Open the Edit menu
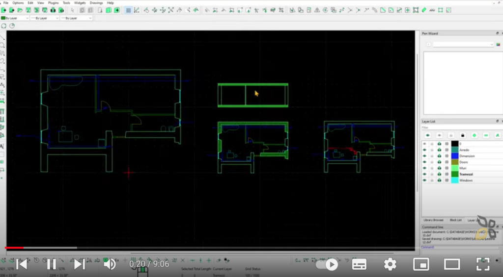 pyautogui.click(x=30, y=3)
